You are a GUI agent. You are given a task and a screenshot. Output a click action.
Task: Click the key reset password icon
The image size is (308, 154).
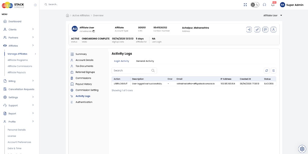point(257,30)
